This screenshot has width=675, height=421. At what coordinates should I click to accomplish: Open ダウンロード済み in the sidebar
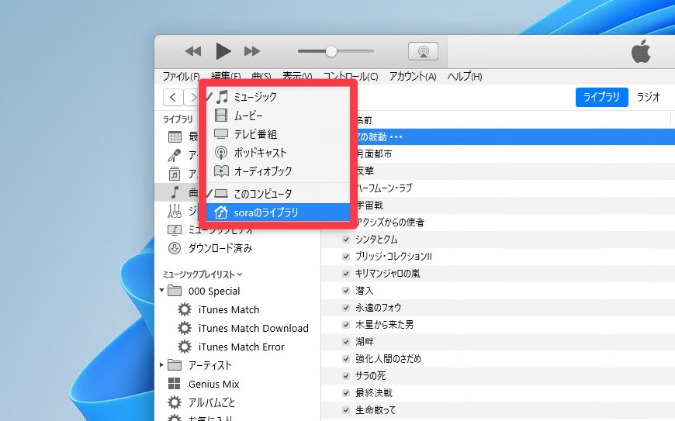click(220, 248)
